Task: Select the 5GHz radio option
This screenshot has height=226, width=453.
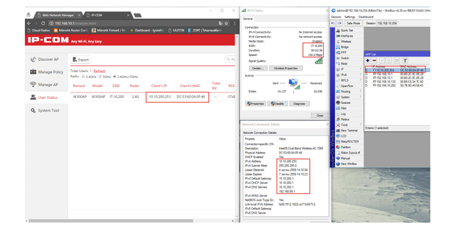Action: point(100,77)
